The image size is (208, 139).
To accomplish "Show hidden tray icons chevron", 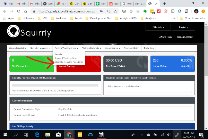I will 141,135.
